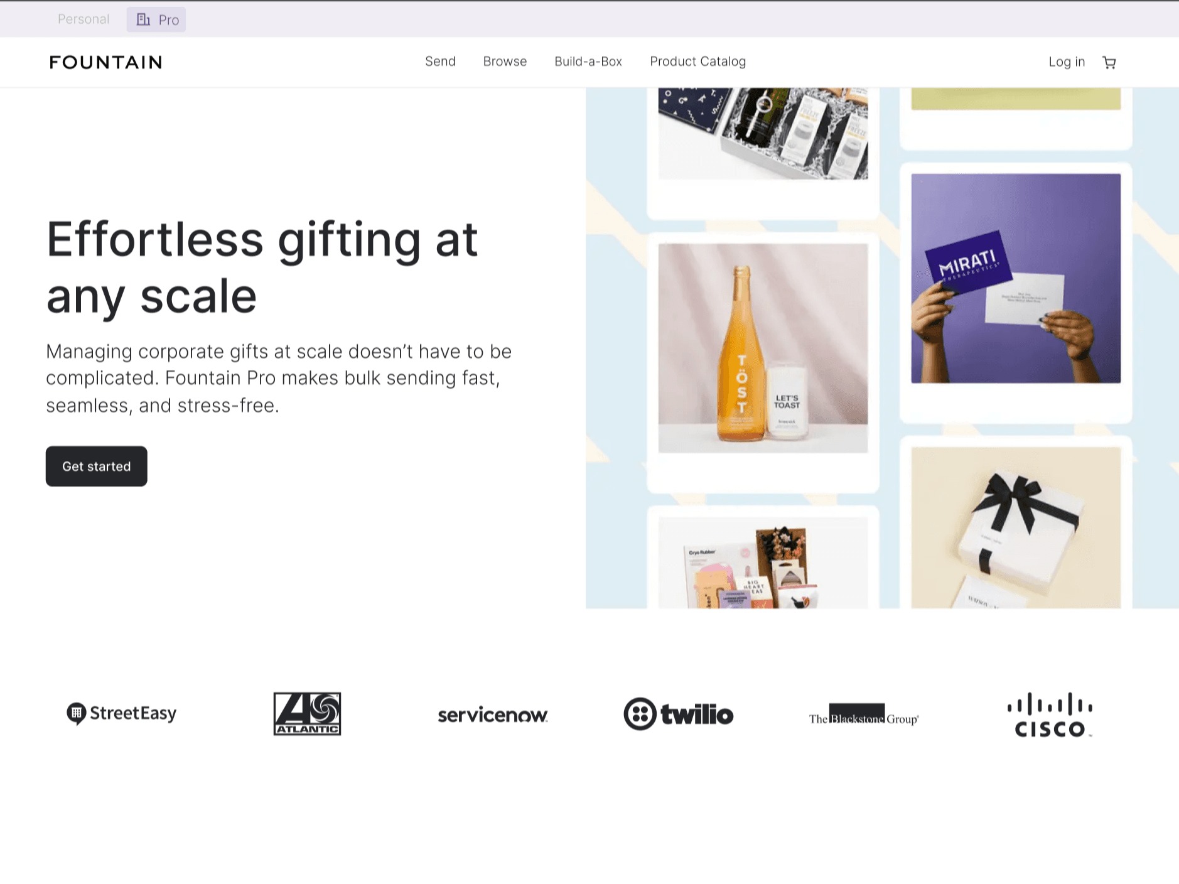Select the white gift box image

point(1016,527)
